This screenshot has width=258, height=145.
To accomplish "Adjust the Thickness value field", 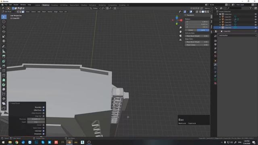I will 36,119.
